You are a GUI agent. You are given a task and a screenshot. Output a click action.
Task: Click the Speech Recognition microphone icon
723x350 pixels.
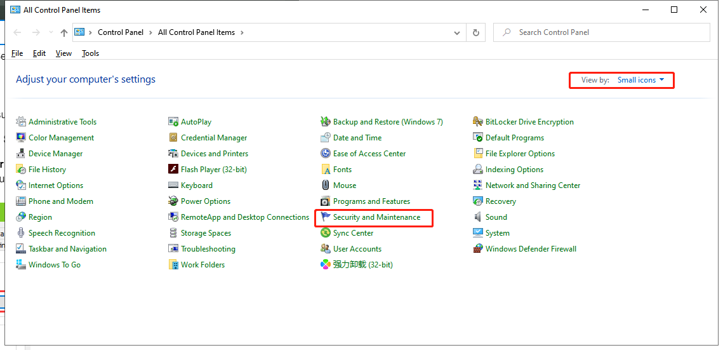(x=21, y=233)
